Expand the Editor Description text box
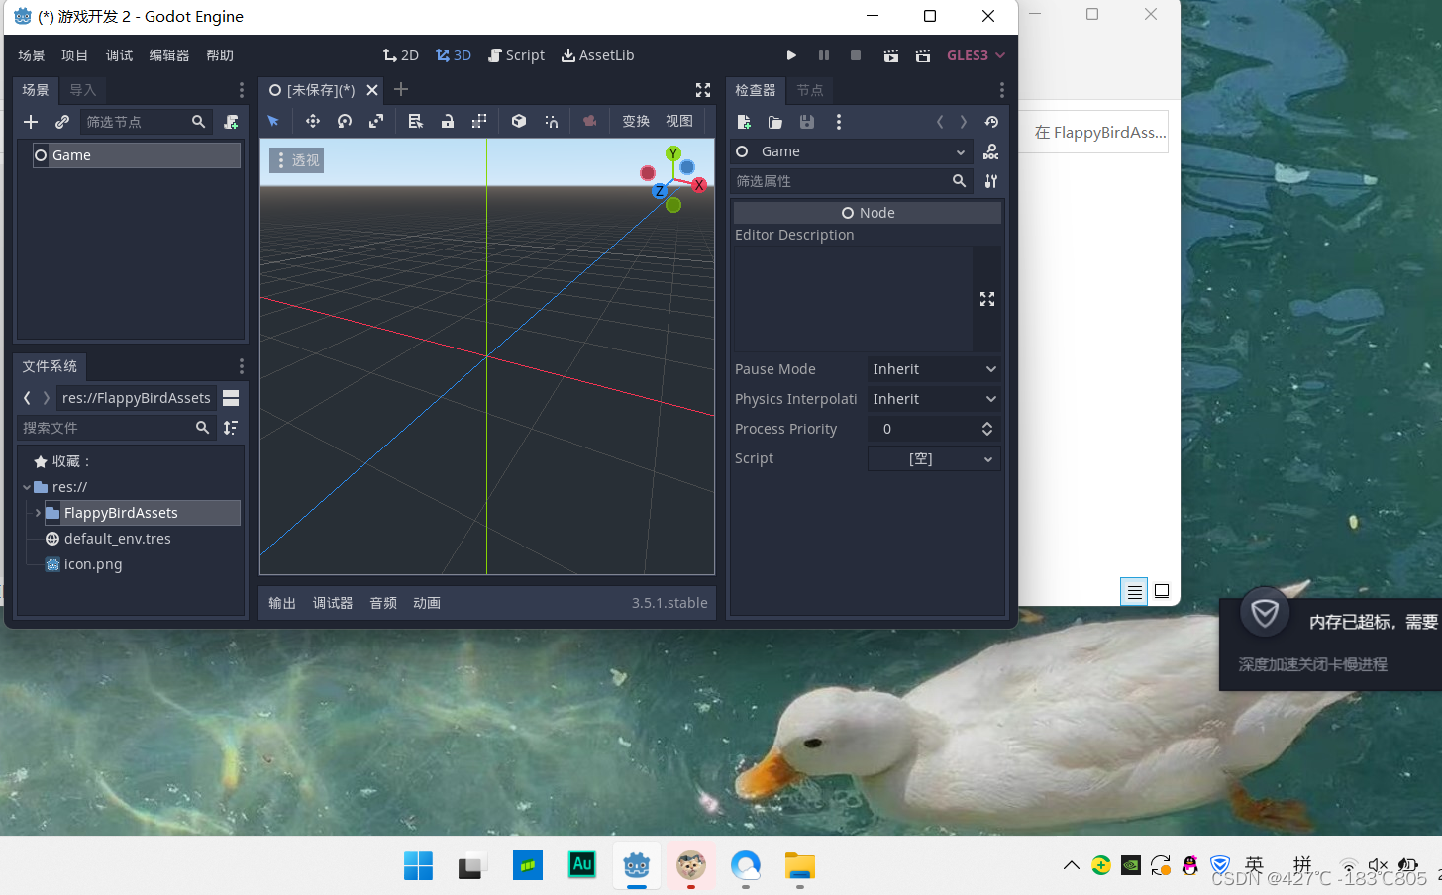The height and width of the screenshot is (895, 1442). click(x=987, y=299)
